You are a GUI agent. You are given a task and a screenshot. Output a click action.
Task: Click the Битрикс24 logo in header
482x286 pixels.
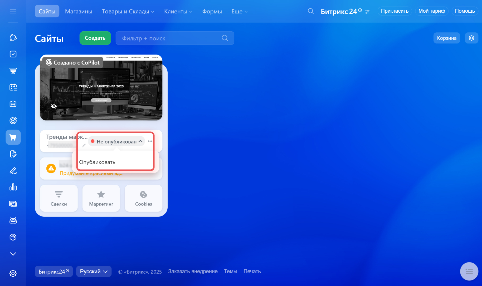(341, 11)
